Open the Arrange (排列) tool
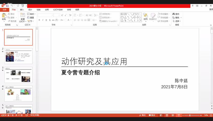 coord(145,16)
